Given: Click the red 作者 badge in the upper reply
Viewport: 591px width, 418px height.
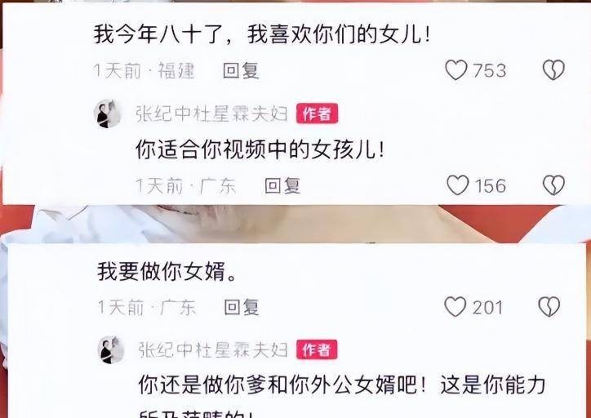Looking at the screenshot, I should [317, 113].
